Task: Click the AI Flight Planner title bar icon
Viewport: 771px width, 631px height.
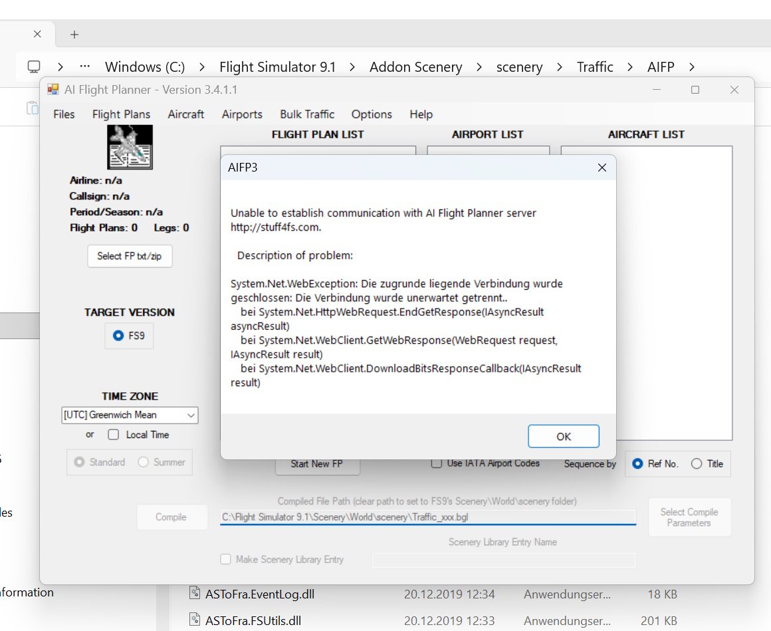Action: (53, 89)
